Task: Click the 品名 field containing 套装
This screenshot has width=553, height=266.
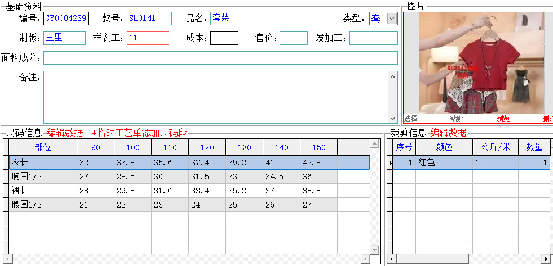Action: (272, 19)
